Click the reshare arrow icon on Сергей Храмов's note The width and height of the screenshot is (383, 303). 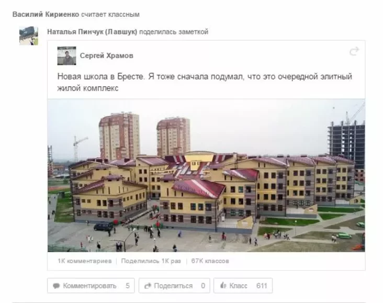[354, 51]
